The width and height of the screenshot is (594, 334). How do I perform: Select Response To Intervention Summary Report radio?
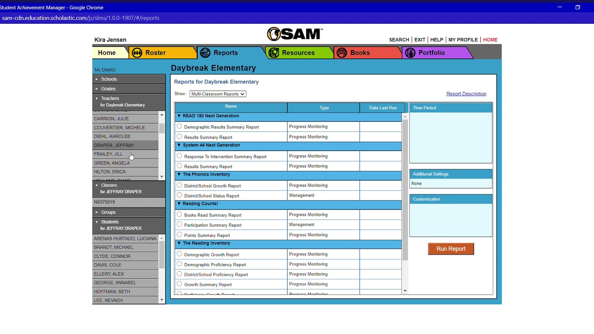(x=180, y=156)
